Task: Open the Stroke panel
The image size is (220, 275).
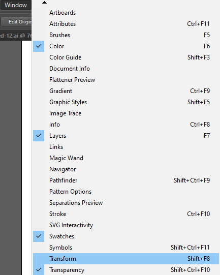Action: (x=126, y=214)
